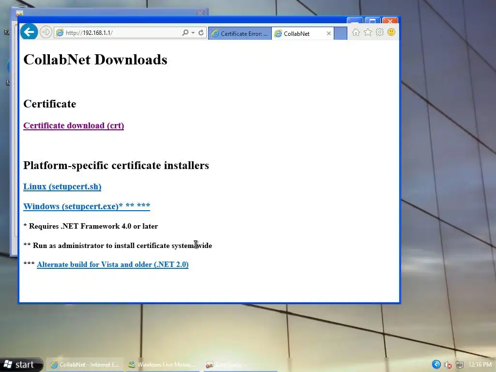This screenshot has height=372, width=496.
Task: Click the network connection tray icon
Action: 460,365
